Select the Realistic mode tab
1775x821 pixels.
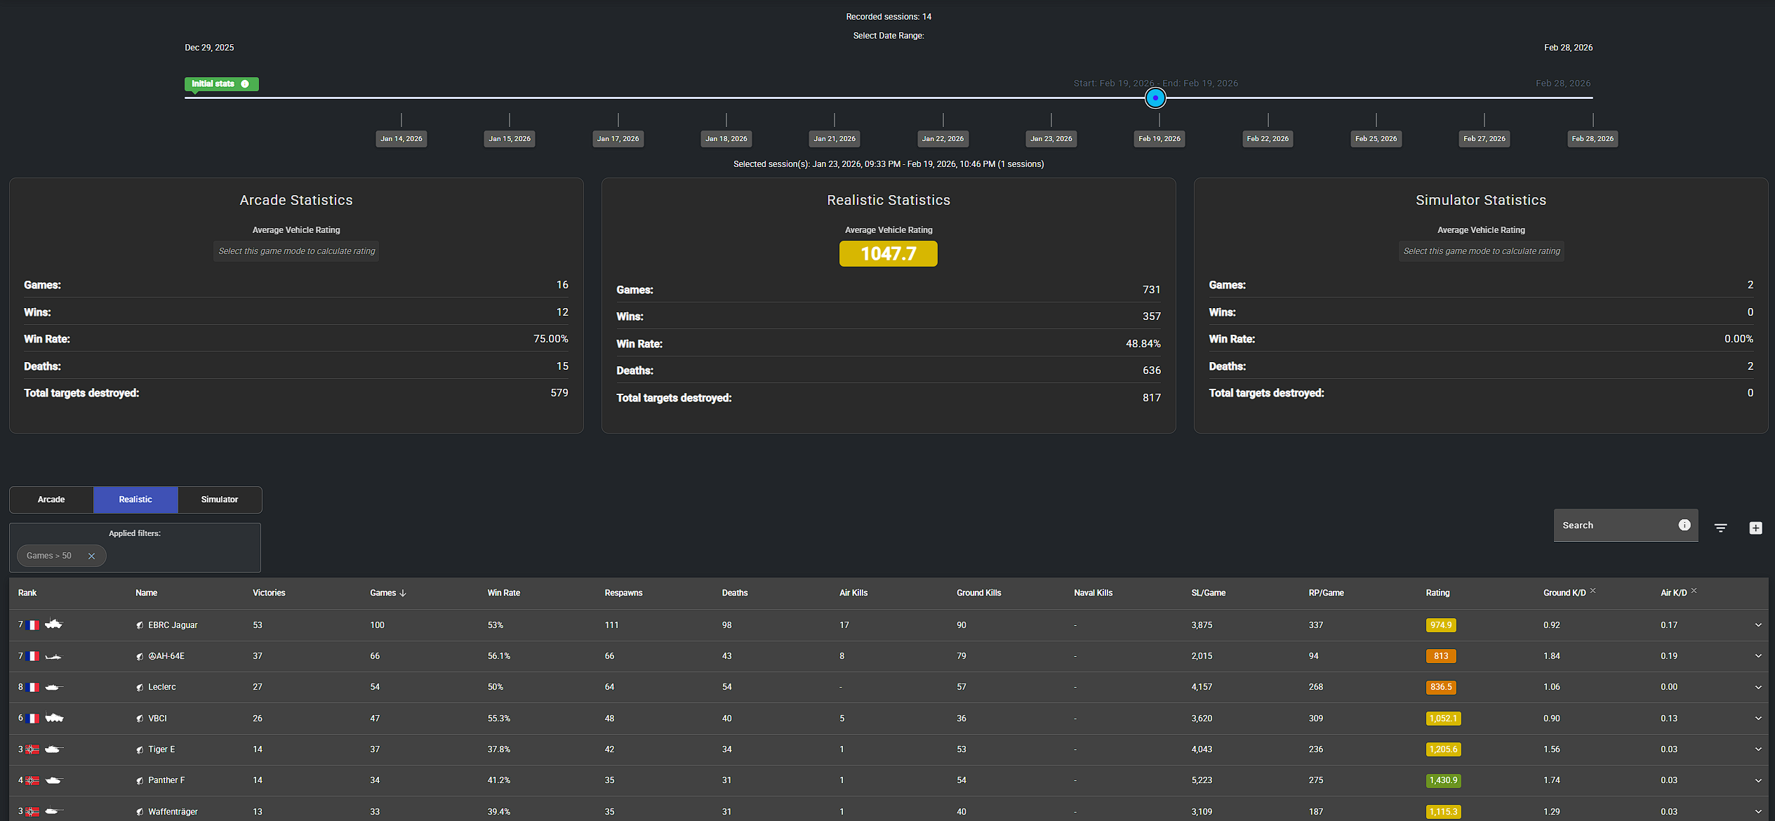coord(135,500)
